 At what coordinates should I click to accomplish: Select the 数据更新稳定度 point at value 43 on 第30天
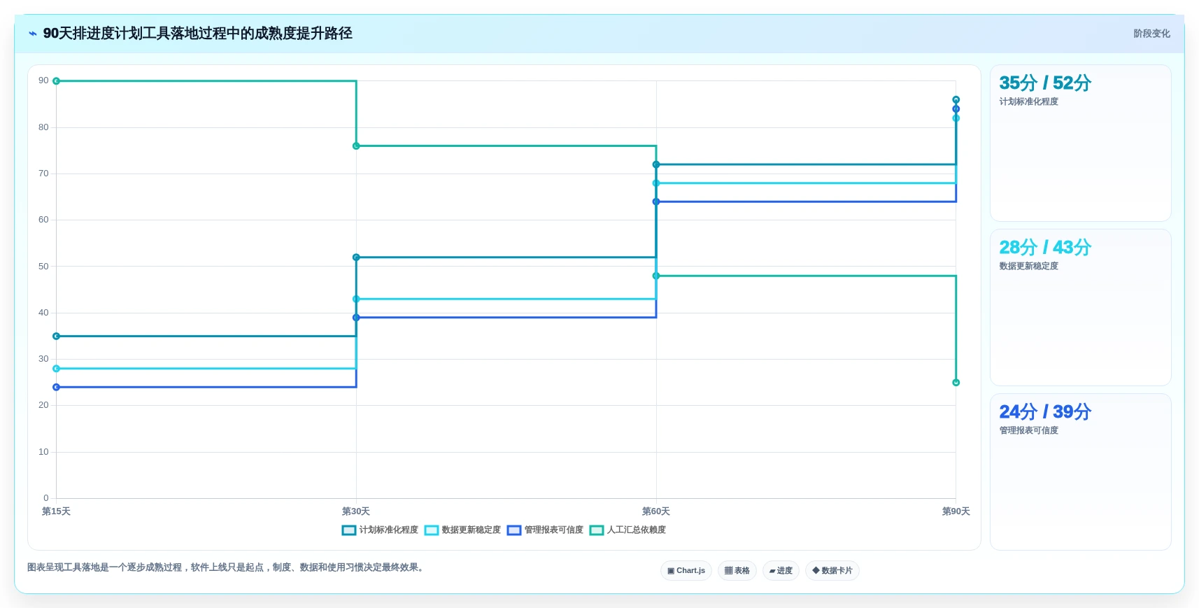[x=356, y=299]
